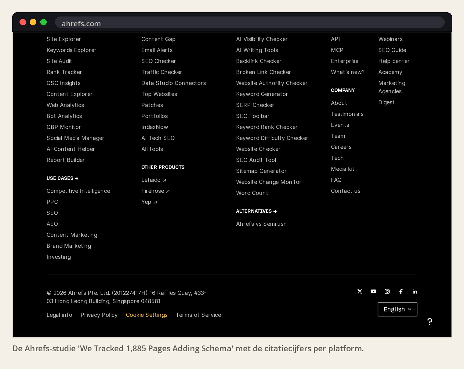Open Keyword Generator
Image resolution: width=464 pixels, height=369 pixels.
coord(262,94)
